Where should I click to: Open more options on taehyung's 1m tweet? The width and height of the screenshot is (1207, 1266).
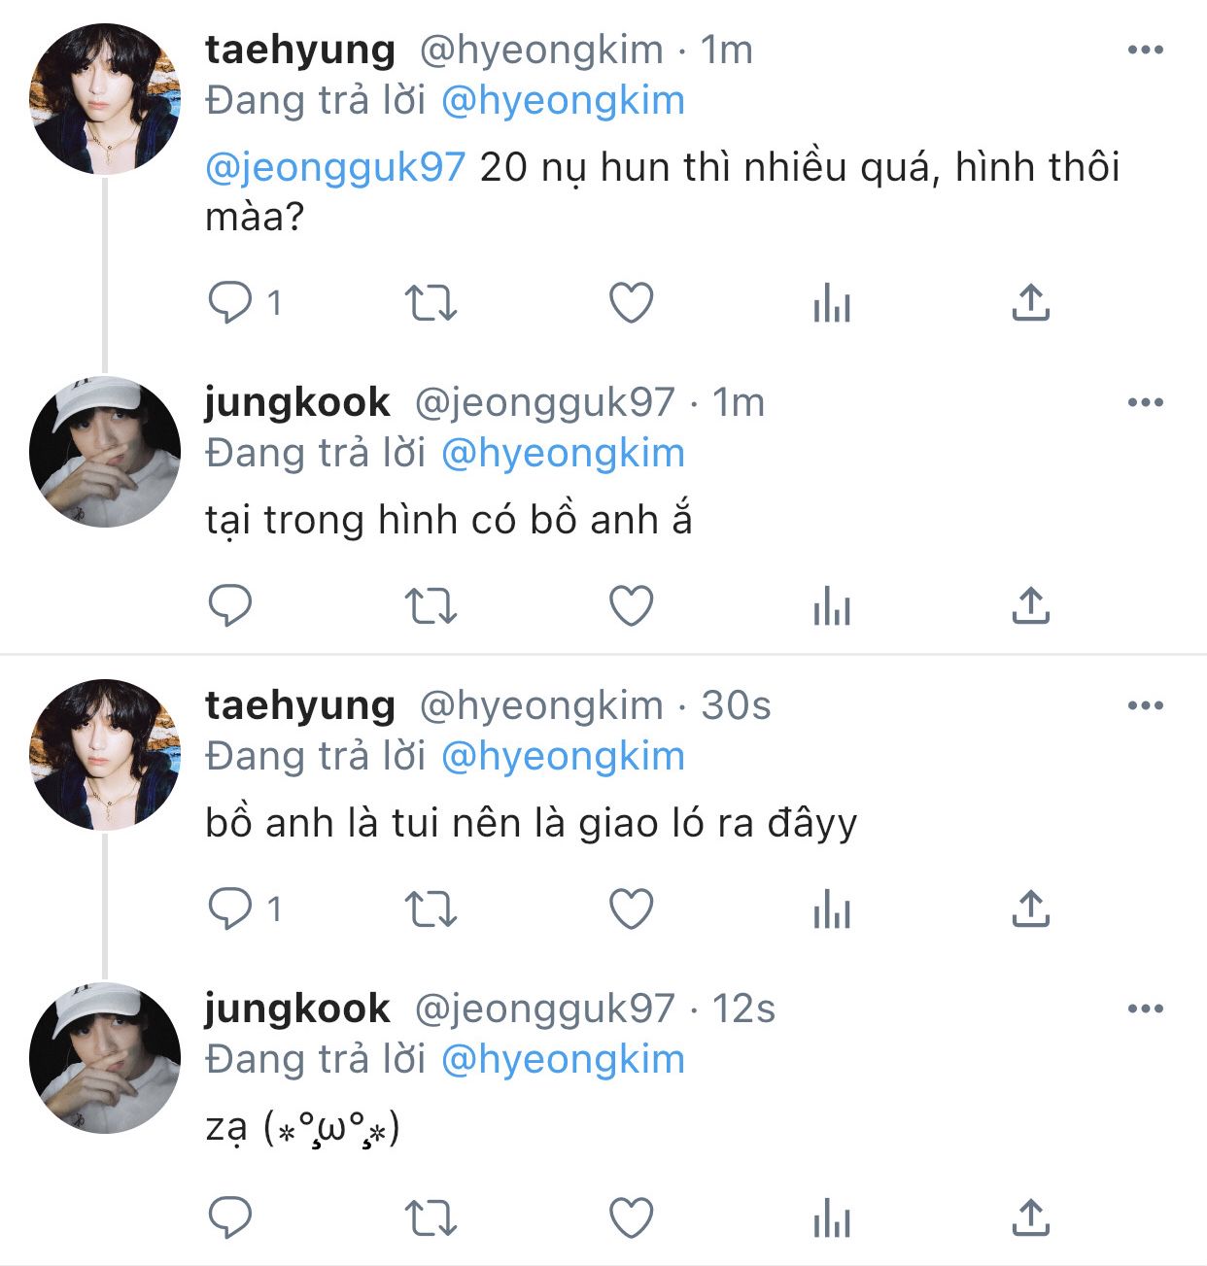1145,51
